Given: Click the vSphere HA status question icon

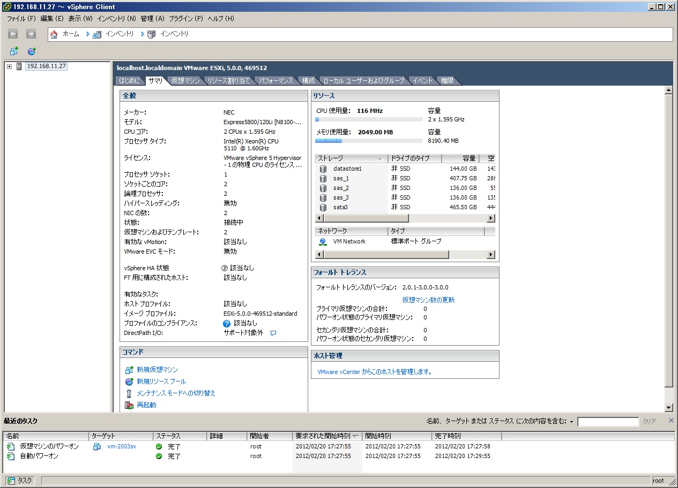Looking at the screenshot, I should coord(225,268).
